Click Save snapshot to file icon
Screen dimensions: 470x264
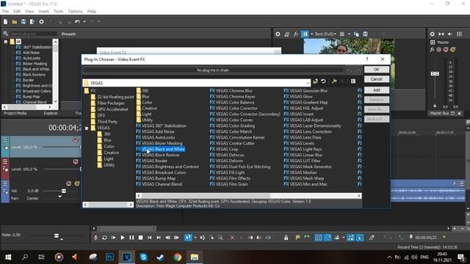[x=366, y=34]
